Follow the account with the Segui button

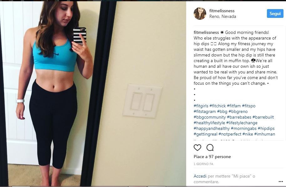pyautogui.click(x=275, y=13)
